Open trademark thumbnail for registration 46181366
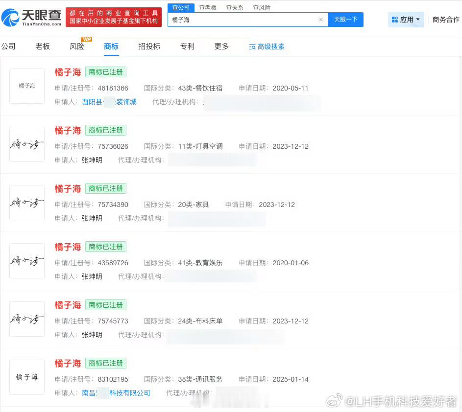Screen dimensions: 462x412 tap(27, 86)
